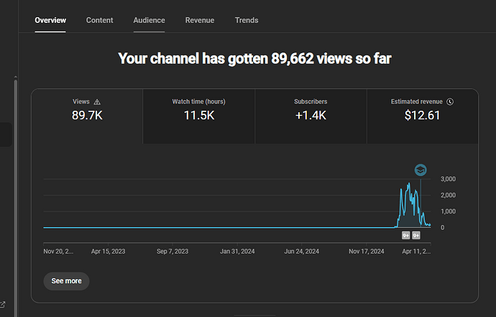
Task: Click the graduation cap marker above chart
Action: coord(421,170)
